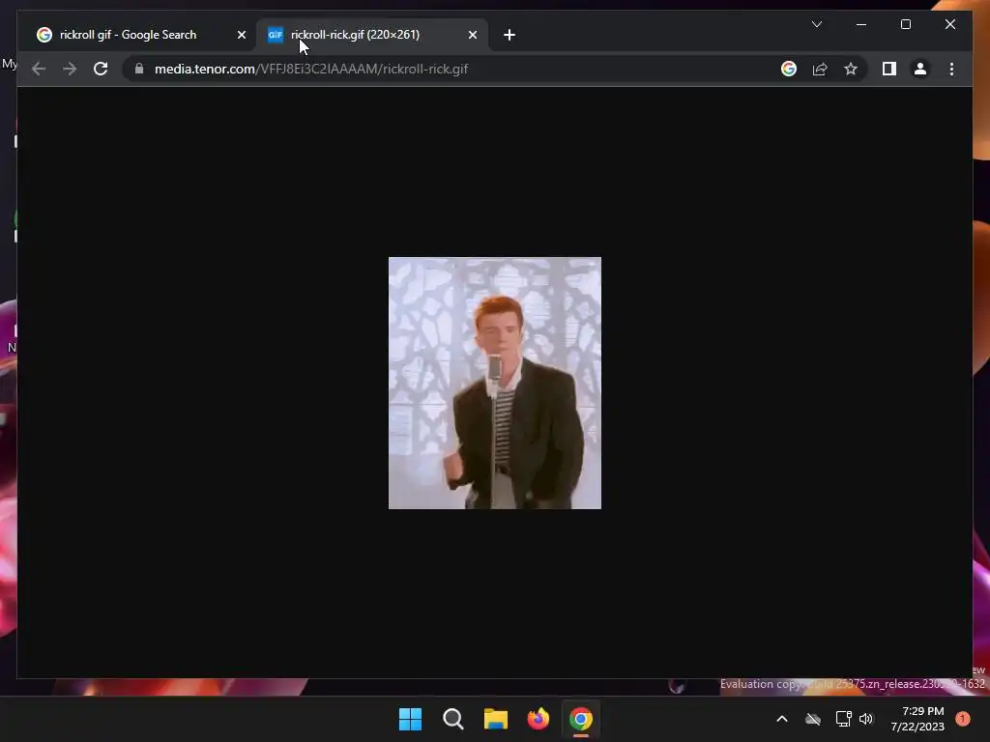Open the Chrome profile menu

[920, 69]
